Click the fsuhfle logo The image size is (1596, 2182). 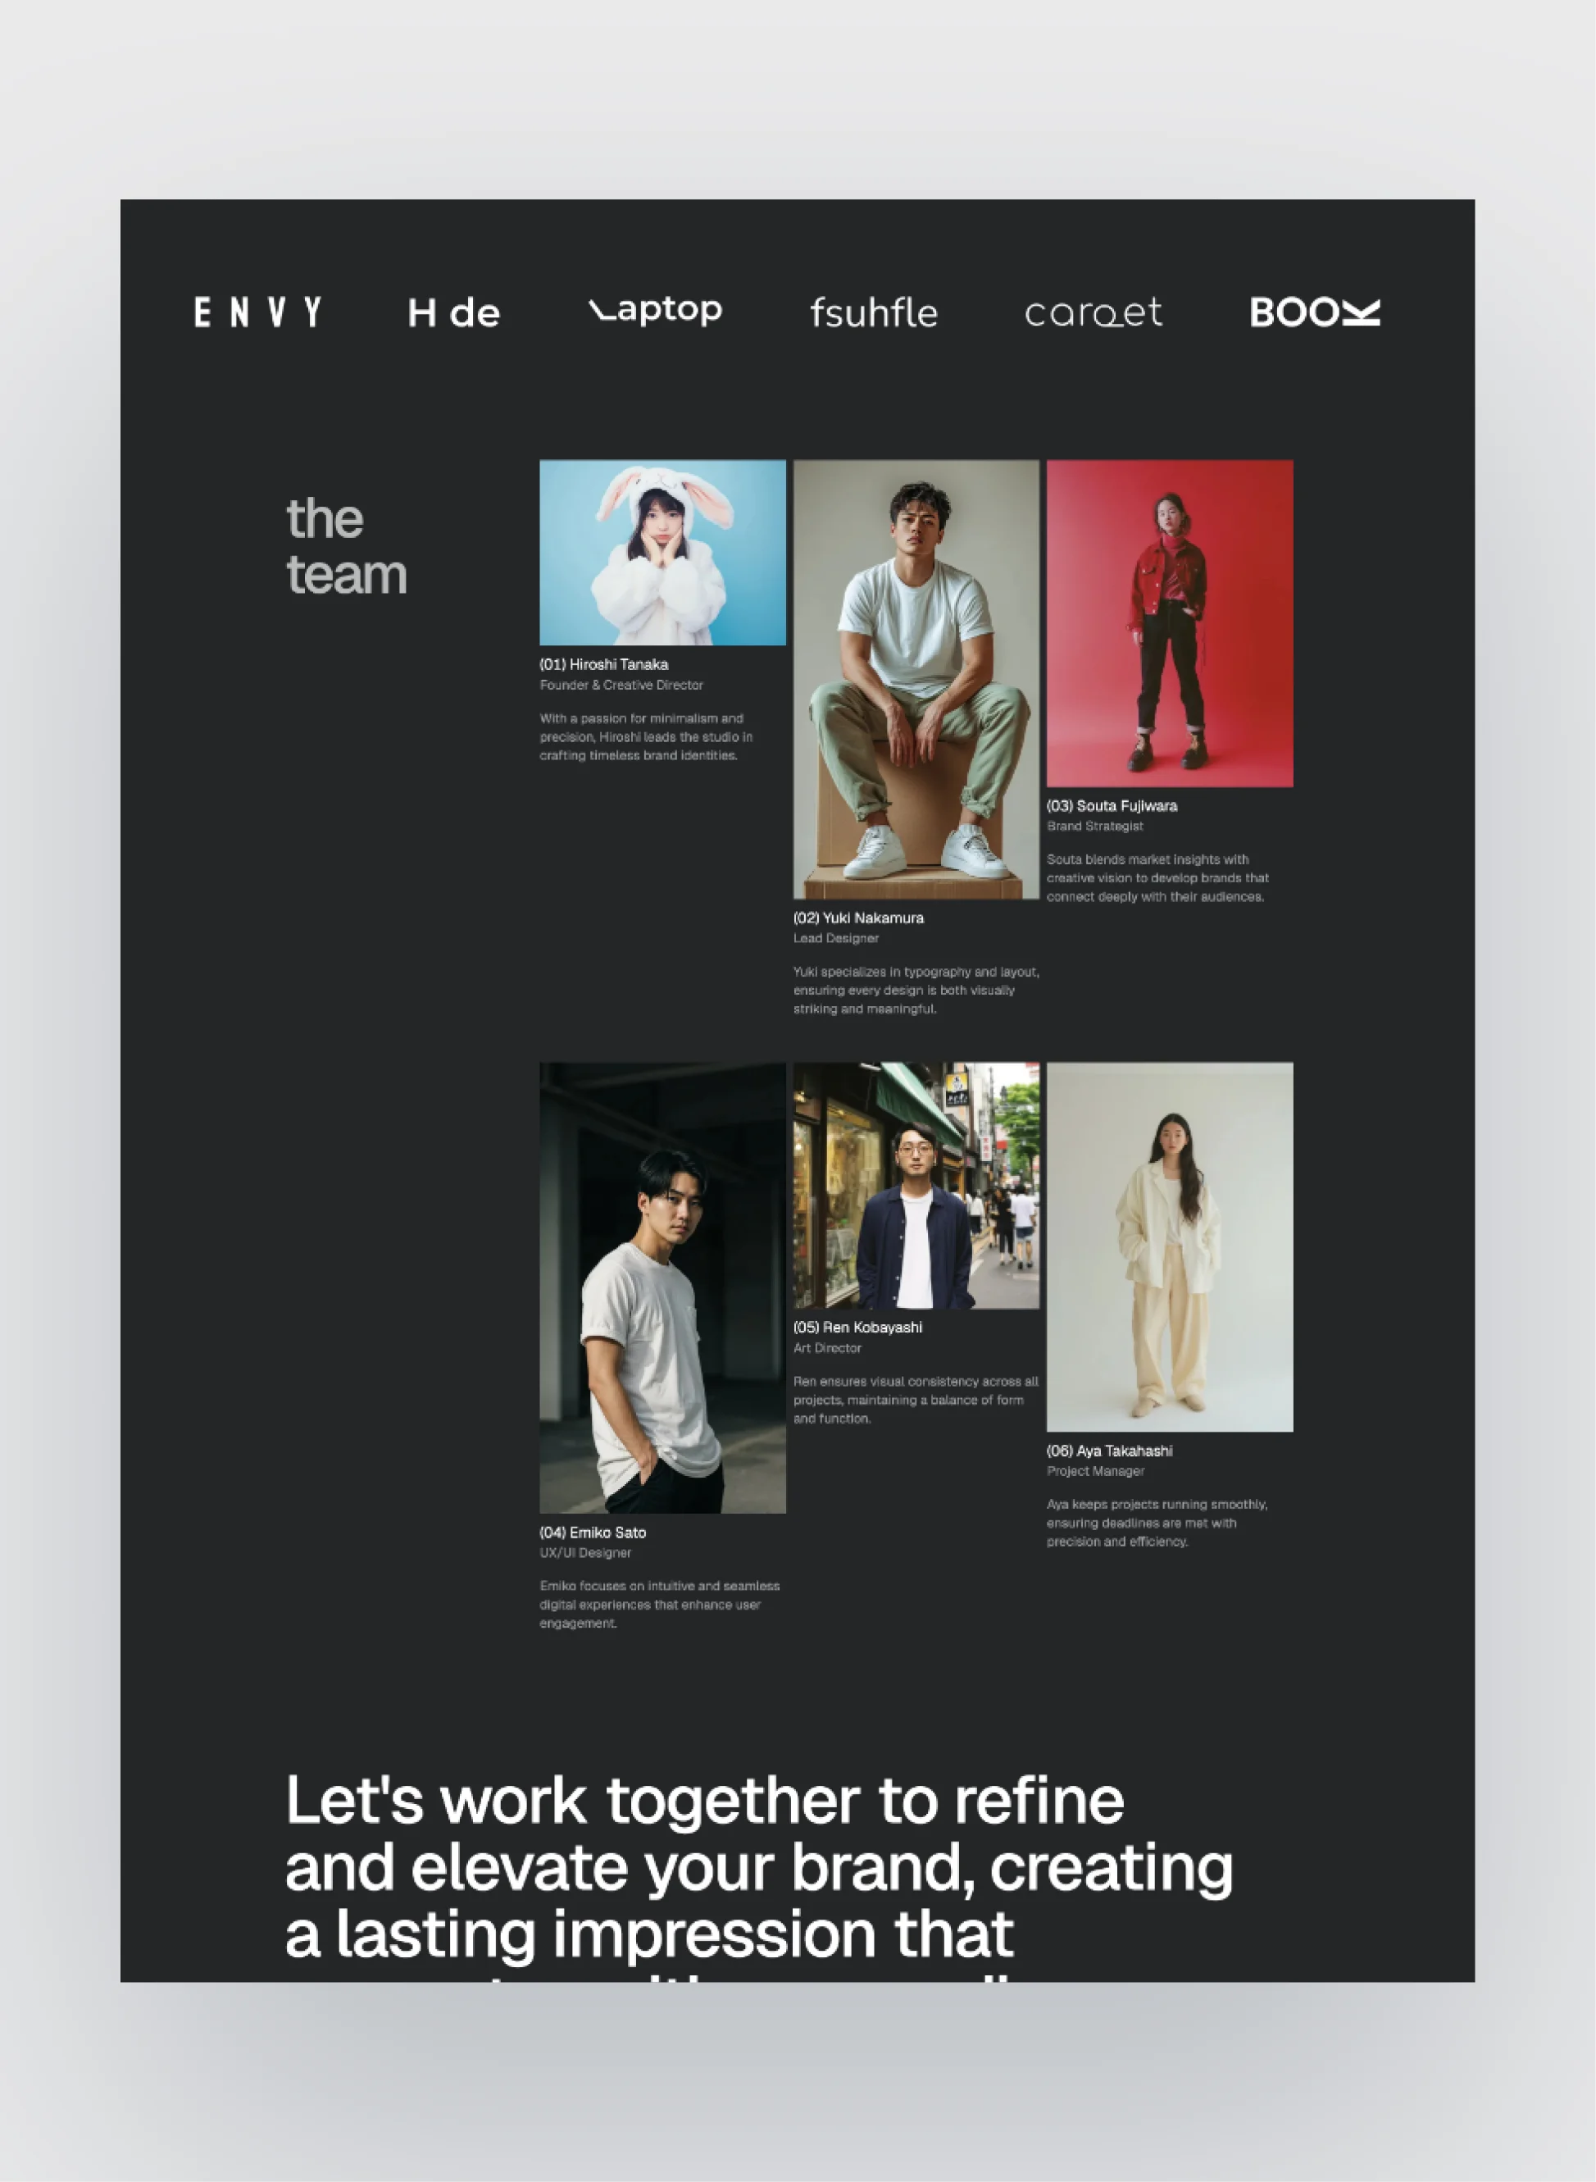click(x=875, y=313)
